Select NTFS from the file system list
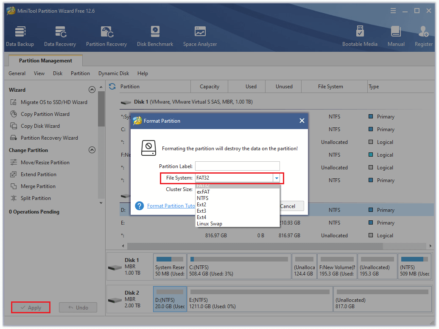The height and width of the screenshot is (329, 439). [202, 198]
